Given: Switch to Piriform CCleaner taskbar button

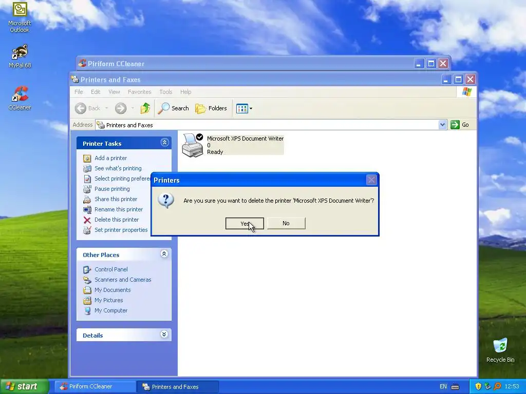Looking at the screenshot, I should pos(95,386).
